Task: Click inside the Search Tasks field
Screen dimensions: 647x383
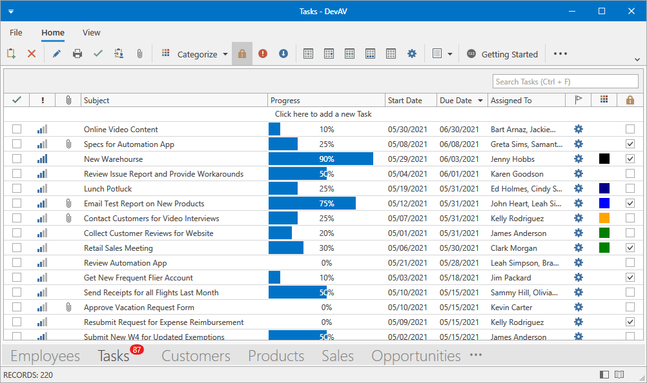Action: click(565, 81)
